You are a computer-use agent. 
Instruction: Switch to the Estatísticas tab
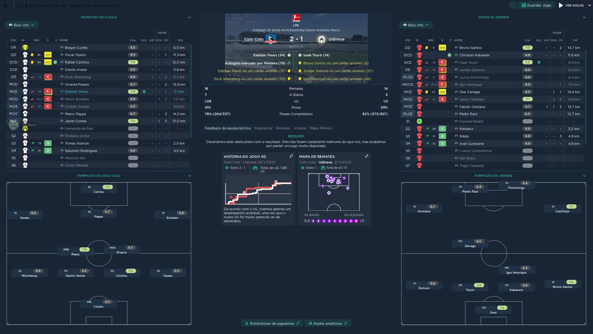[x=263, y=128]
